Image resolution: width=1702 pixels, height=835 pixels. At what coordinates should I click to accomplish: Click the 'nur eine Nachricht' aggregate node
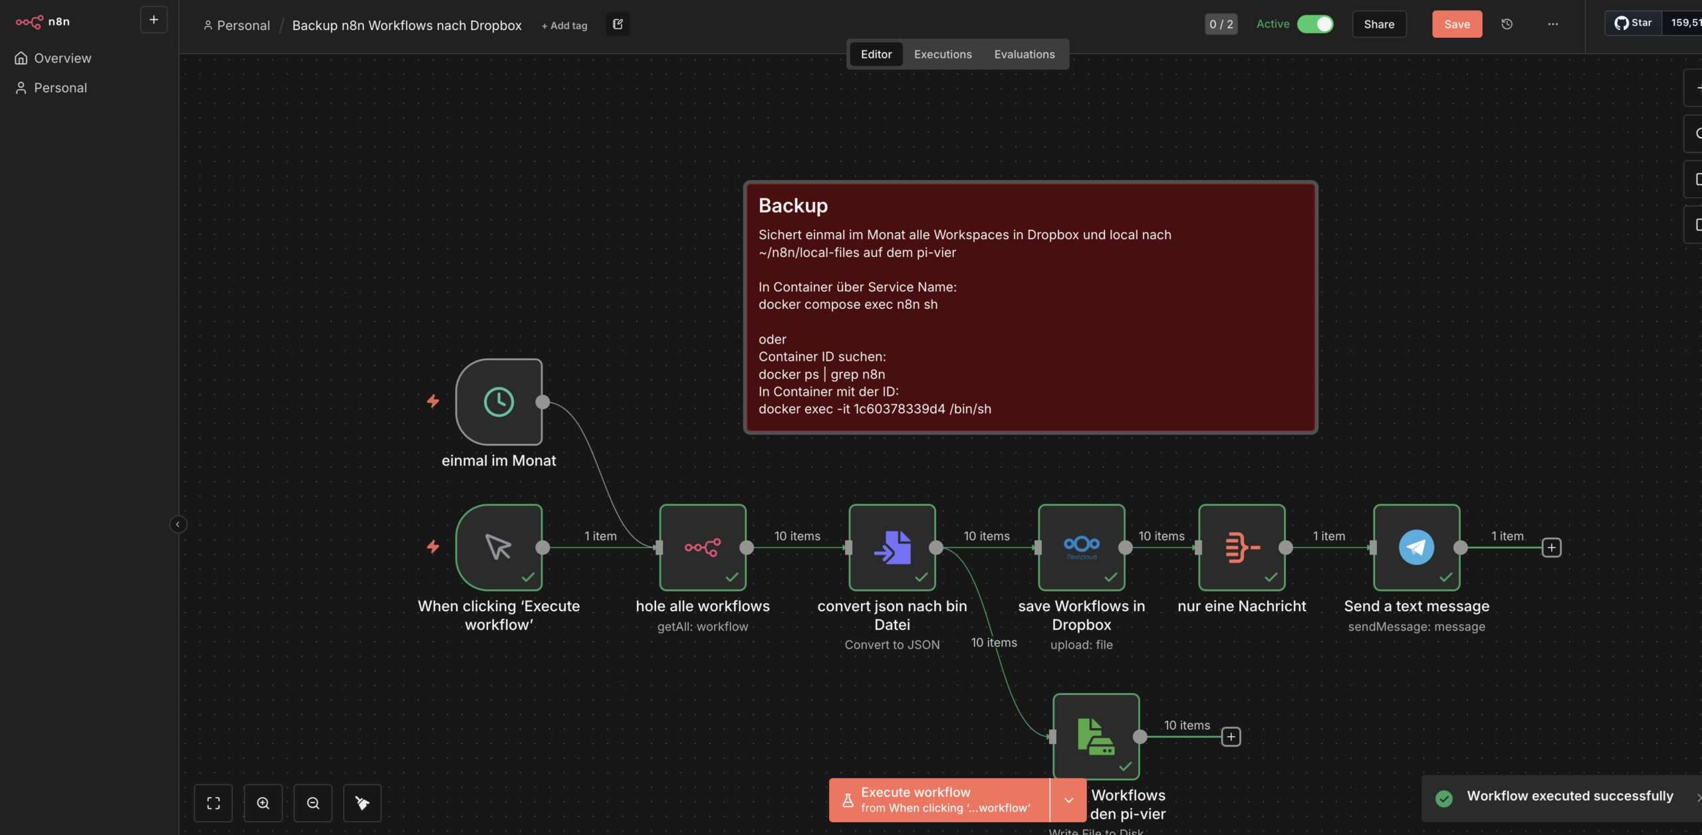[1241, 547]
